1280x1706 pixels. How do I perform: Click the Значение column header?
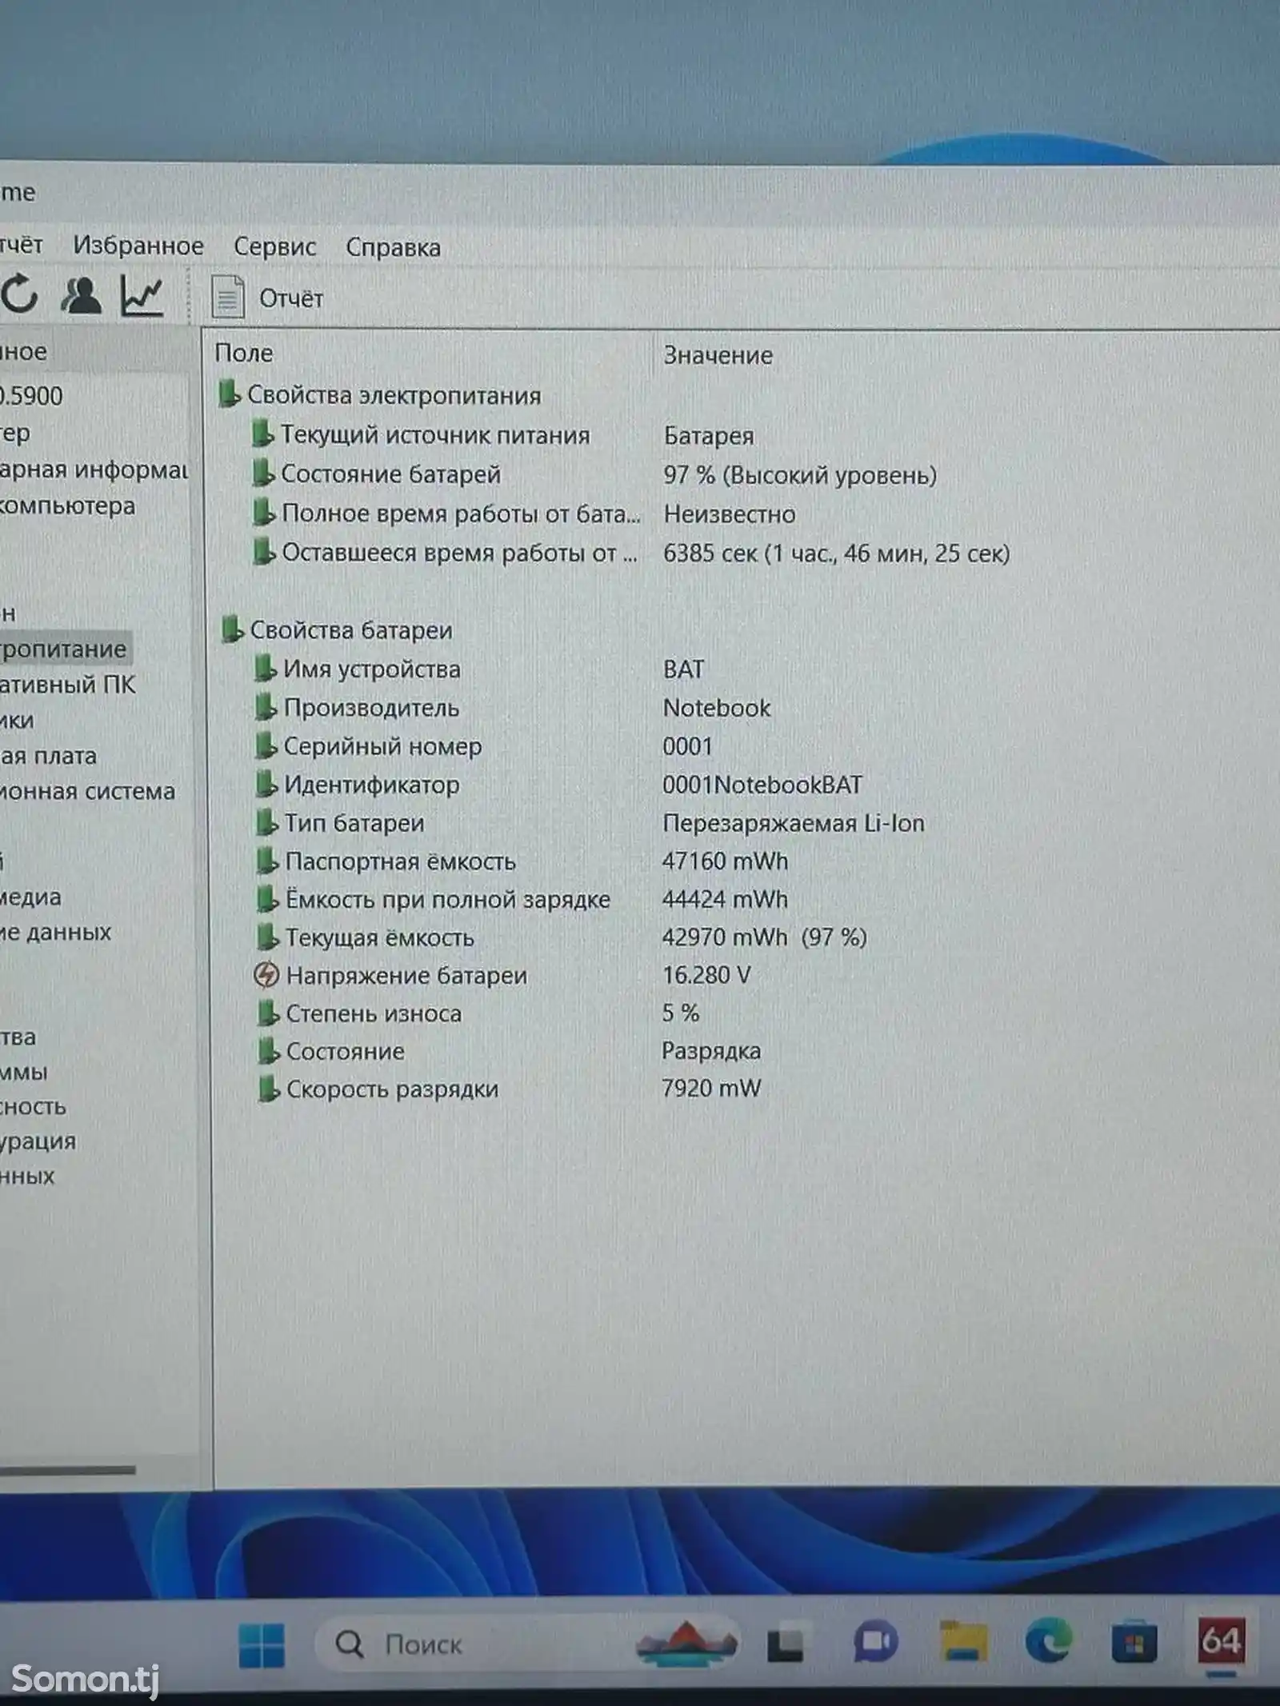[x=718, y=355]
